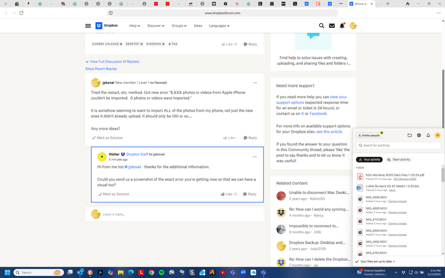The height and width of the screenshot is (278, 445).
Task: Open the browser three-dot menu
Action: tap(438, 13)
